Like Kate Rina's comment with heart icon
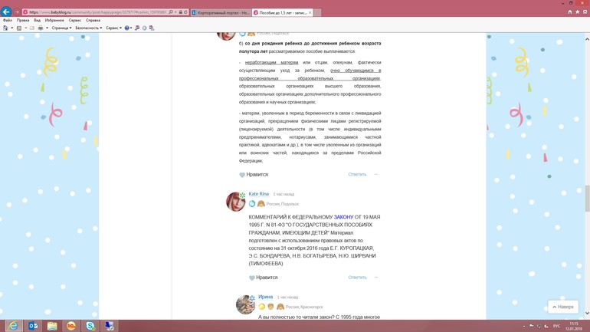This screenshot has width=590, height=332. [252, 278]
